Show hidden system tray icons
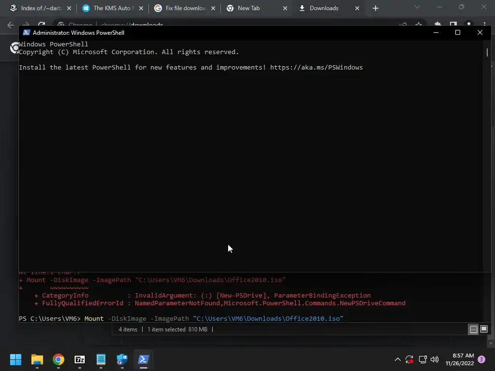Viewport: 495px width, 371px height. pos(398,359)
